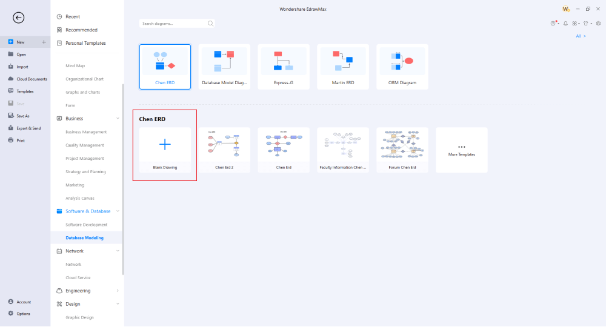
Task: Select Software Development subcategory
Action: (x=86, y=225)
